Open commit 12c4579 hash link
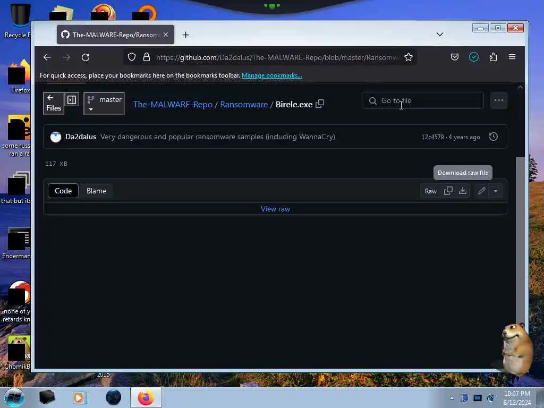The width and height of the screenshot is (544, 408). [x=432, y=137]
